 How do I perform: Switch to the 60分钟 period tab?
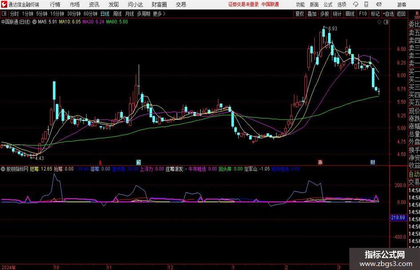[90, 14]
